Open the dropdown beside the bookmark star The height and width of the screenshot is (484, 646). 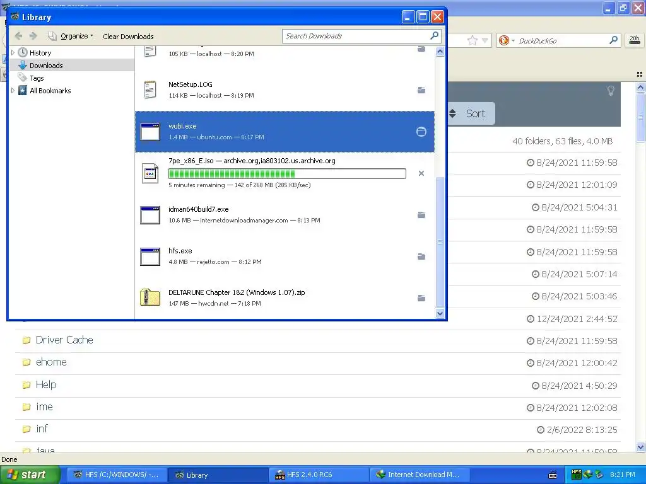[485, 40]
